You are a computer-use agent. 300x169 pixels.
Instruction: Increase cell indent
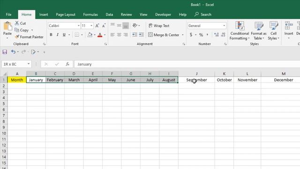tap(141, 35)
